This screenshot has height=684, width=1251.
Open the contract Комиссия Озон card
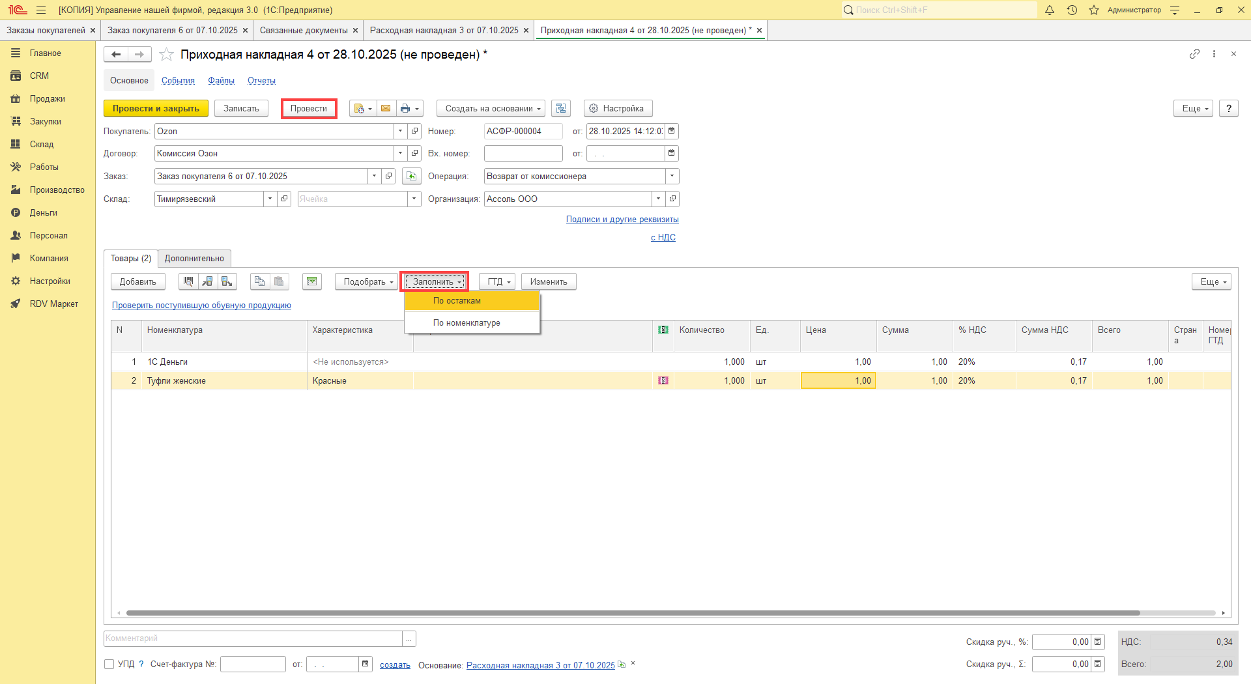pos(415,153)
